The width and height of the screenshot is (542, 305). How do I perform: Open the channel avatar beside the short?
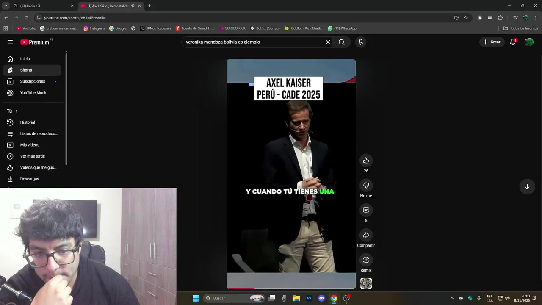coord(366,283)
